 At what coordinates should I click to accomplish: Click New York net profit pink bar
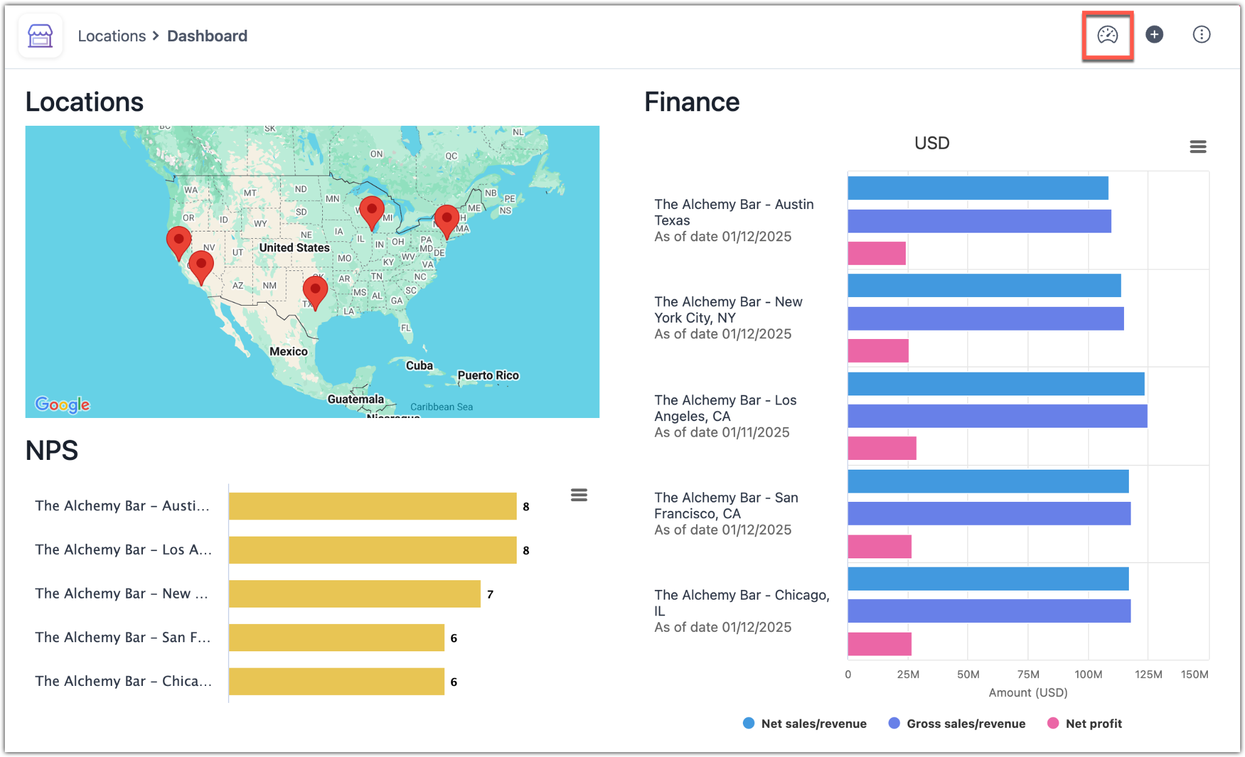click(x=878, y=351)
